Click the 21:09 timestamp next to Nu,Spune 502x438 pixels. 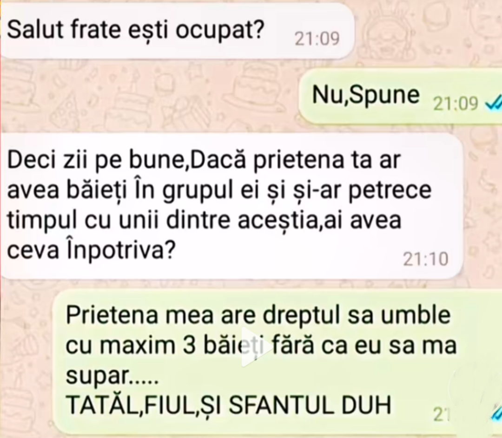click(x=456, y=103)
